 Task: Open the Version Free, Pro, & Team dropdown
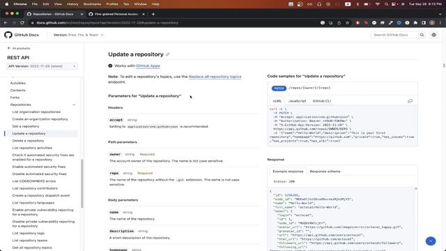point(78,35)
